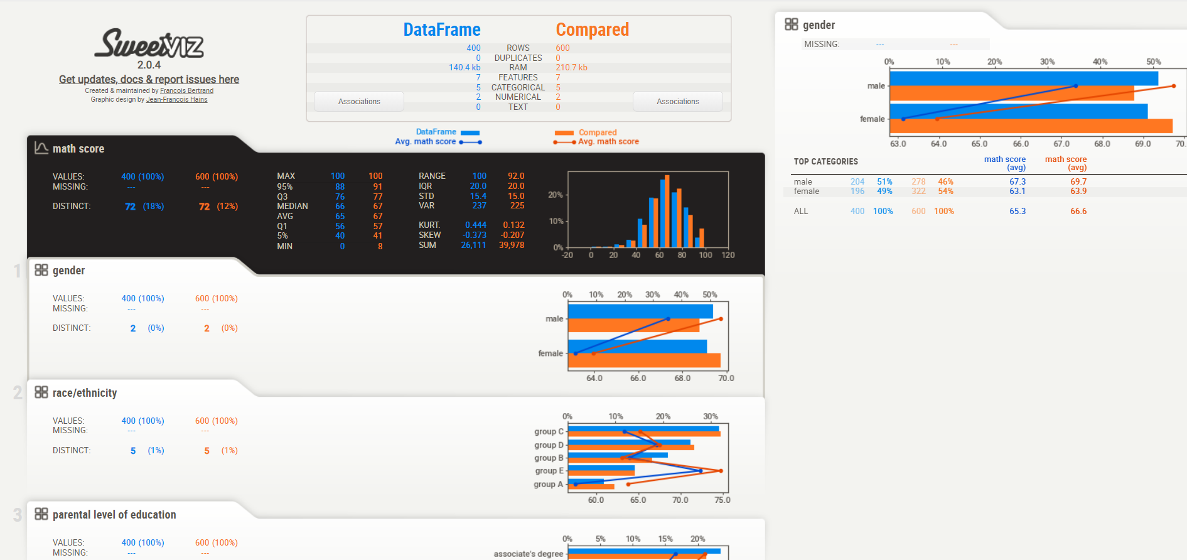
Task: Click the large gender chart in detail panel
Action: [1037, 102]
